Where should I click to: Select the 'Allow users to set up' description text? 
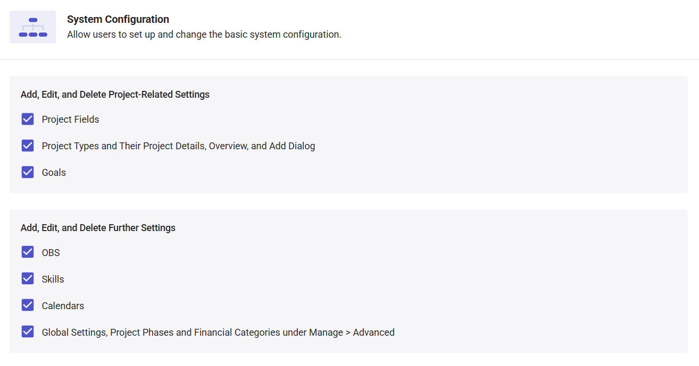204,35
